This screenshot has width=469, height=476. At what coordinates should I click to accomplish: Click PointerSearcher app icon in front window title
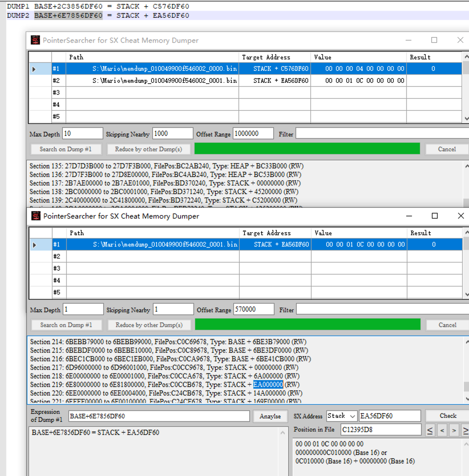coord(36,216)
